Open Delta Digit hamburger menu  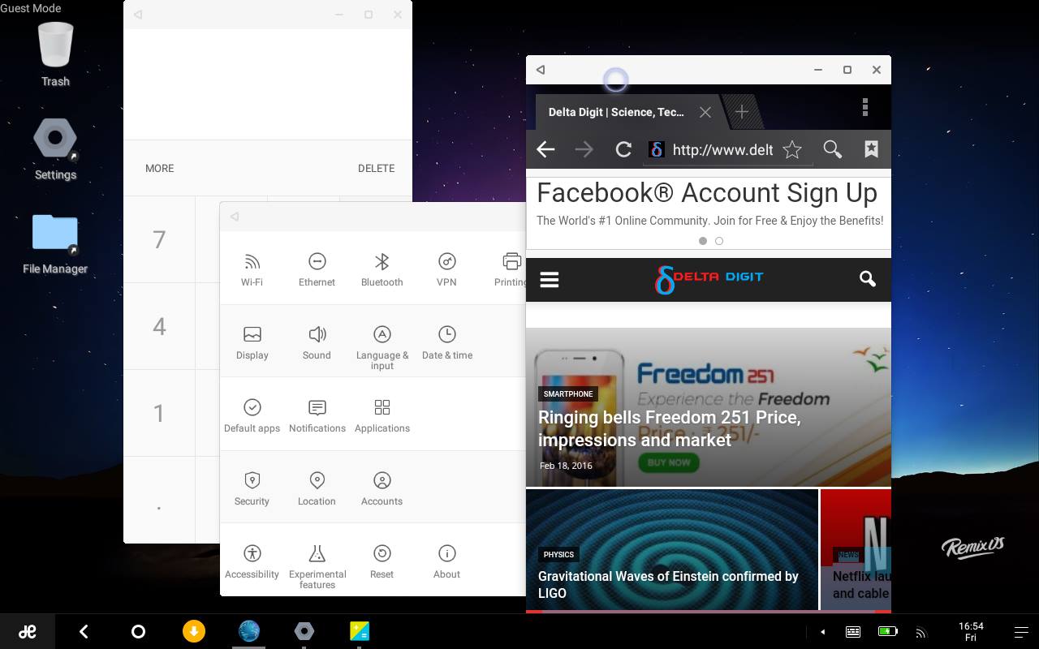[550, 280]
